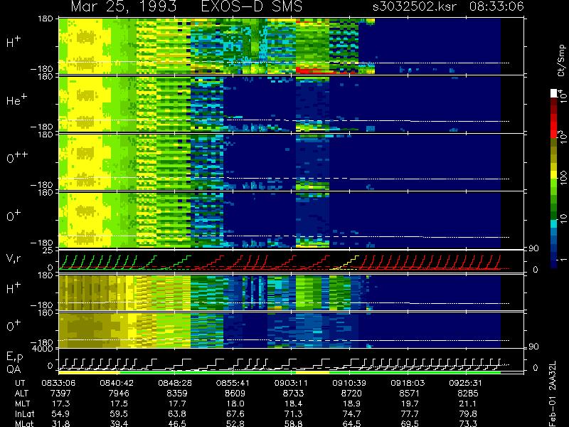Click UT value '0840:42'
Image resolution: width=569 pixels, height=427 pixels.
[117, 383]
